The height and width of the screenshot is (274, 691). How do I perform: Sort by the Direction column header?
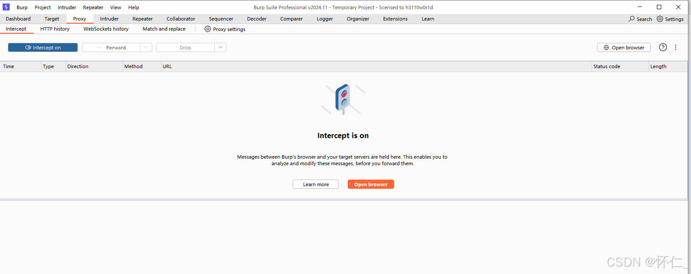(x=94, y=66)
